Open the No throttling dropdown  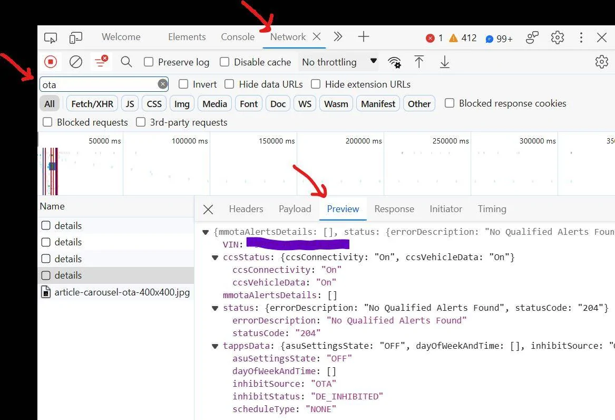pos(338,62)
